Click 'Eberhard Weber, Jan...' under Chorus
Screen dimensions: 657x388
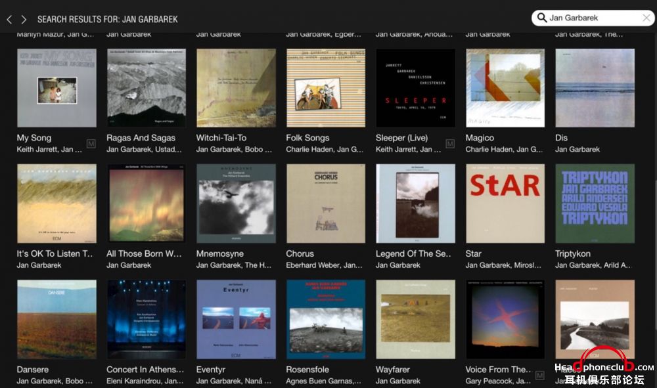tap(324, 265)
